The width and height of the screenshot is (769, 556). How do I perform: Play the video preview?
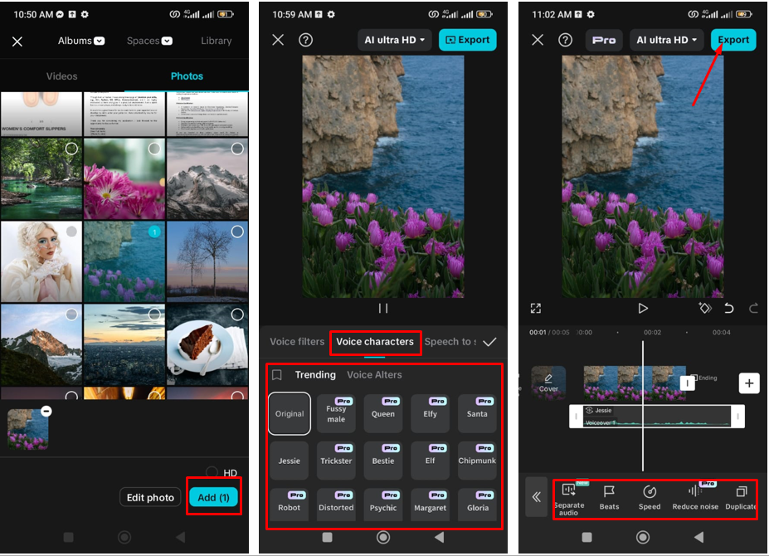(643, 308)
